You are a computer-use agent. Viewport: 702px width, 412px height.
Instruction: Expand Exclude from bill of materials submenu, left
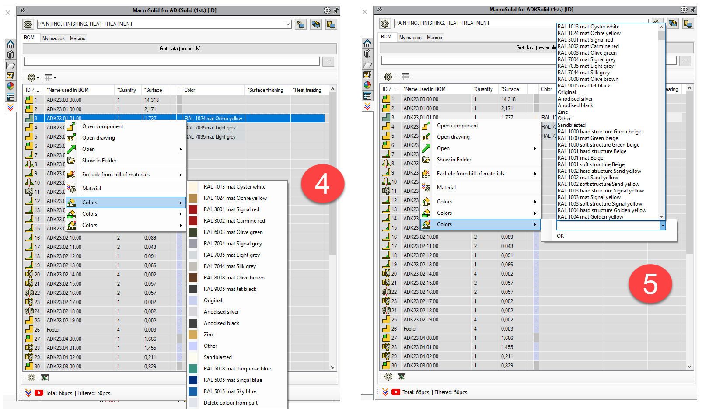tap(180, 175)
